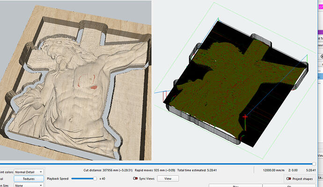Click the simulation timeline progress bar
Viewport: 323px width, 187px height.
click(x=158, y=164)
